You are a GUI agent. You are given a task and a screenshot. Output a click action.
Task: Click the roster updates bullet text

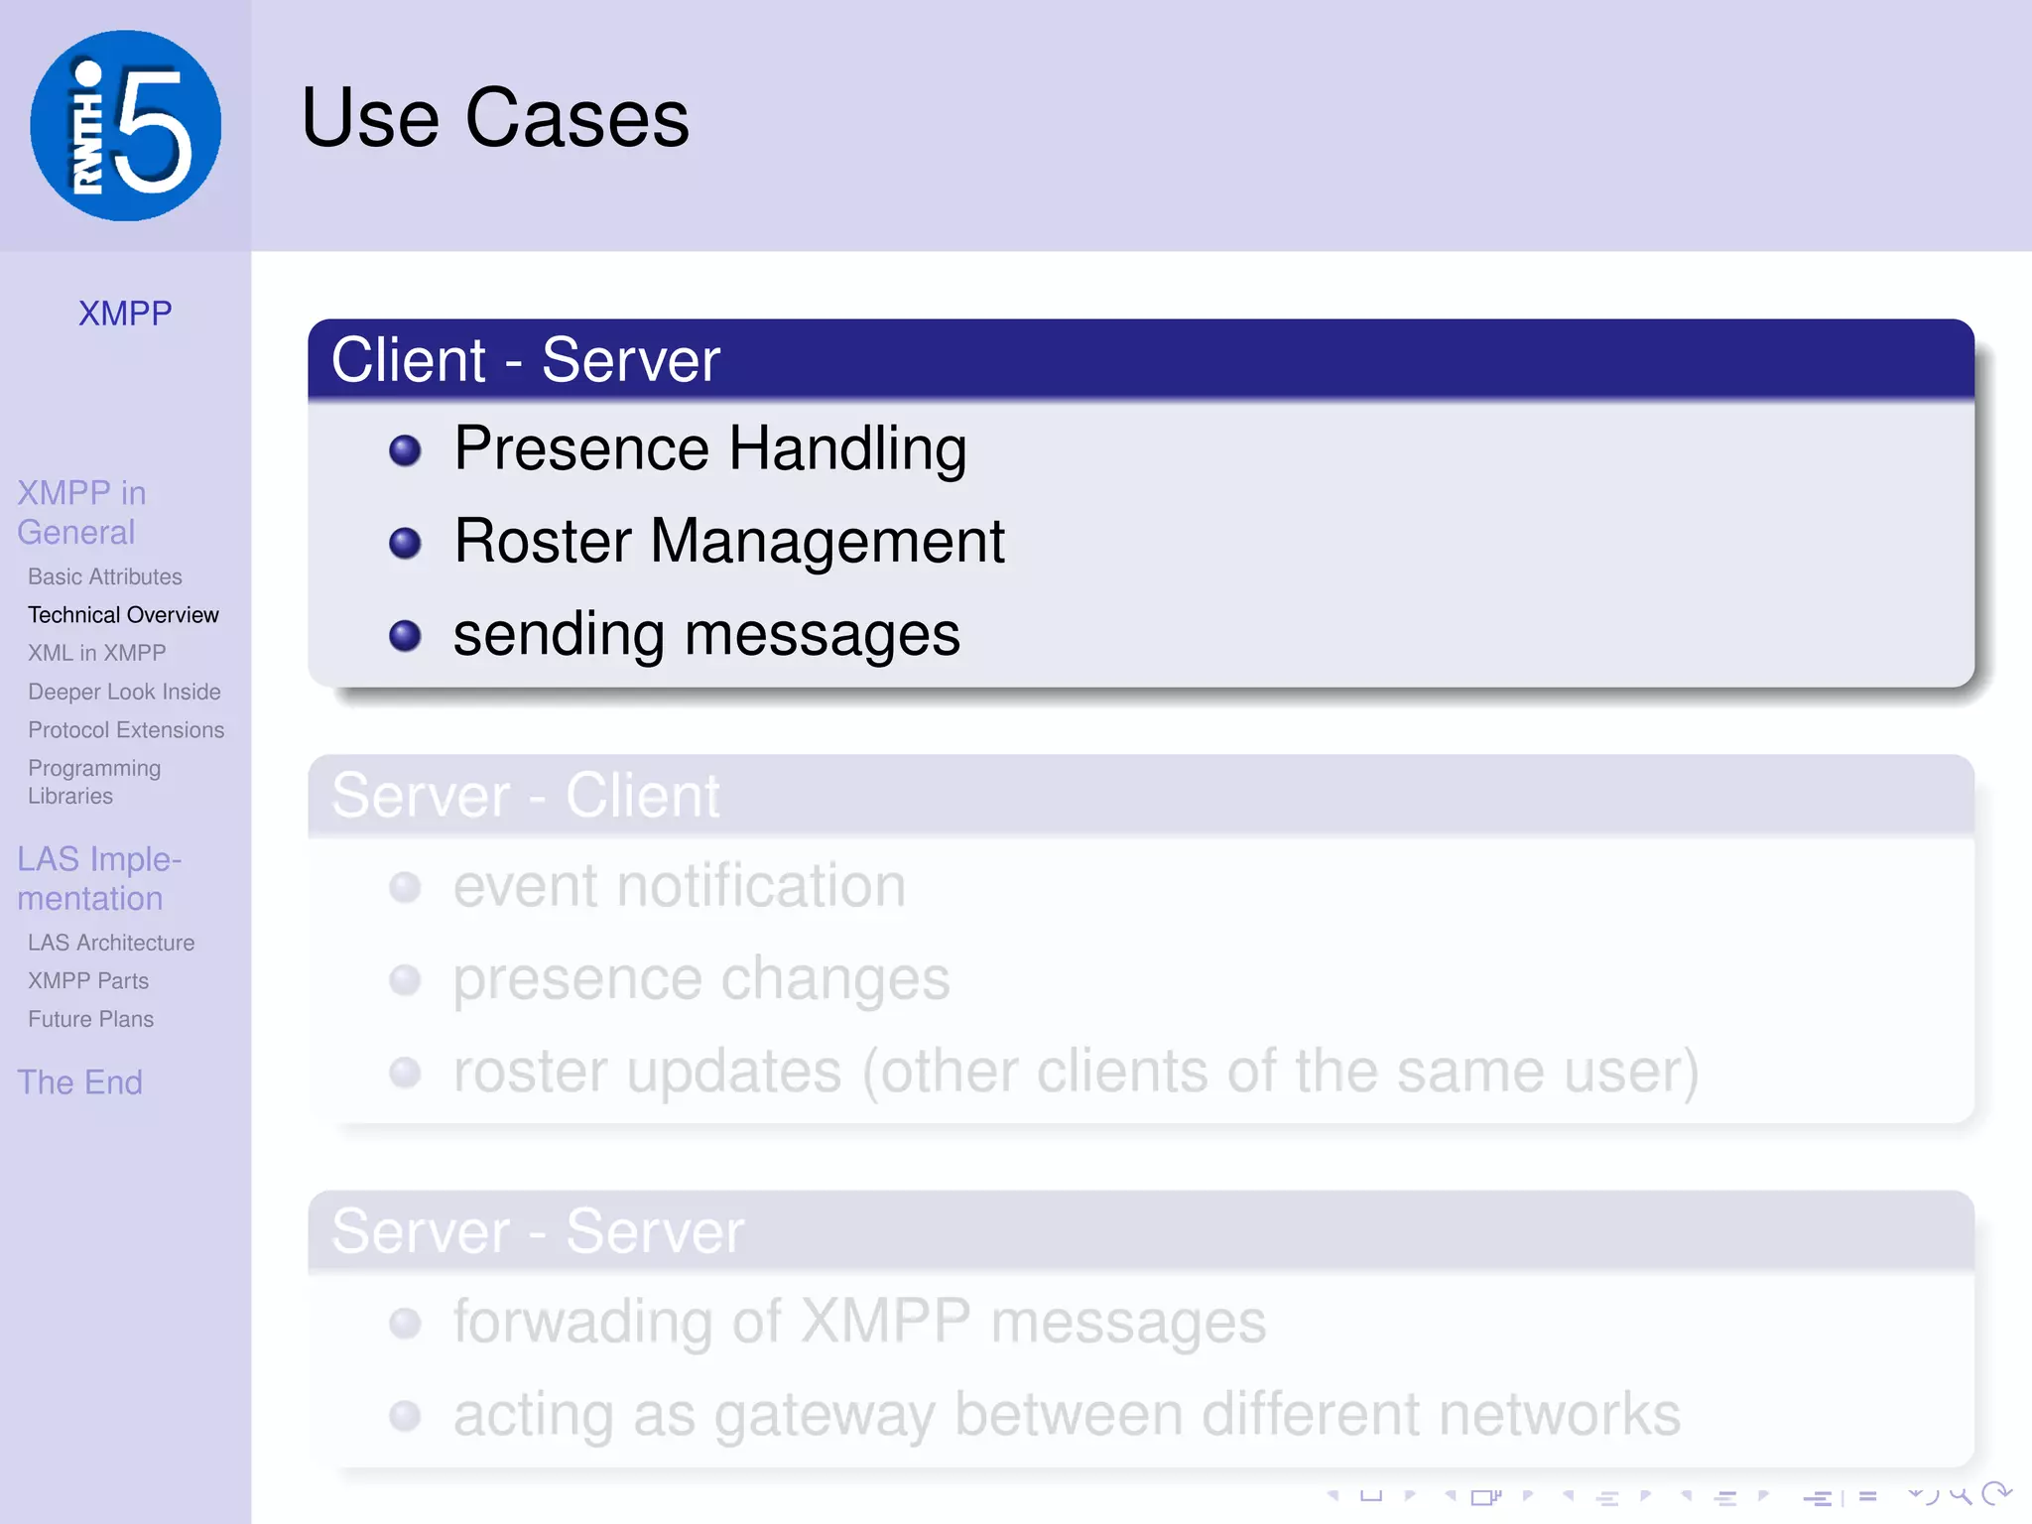click(x=1077, y=1072)
